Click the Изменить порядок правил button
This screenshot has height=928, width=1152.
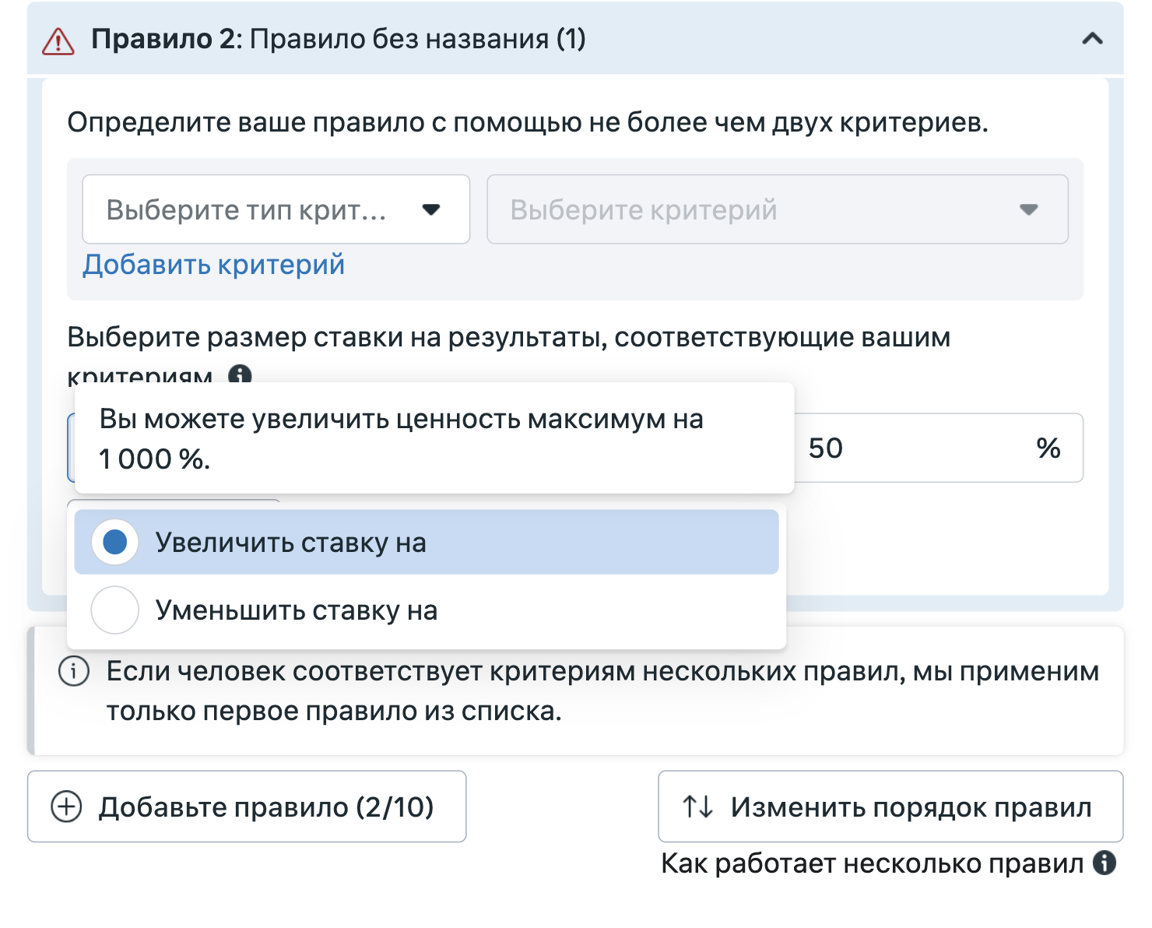click(890, 807)
